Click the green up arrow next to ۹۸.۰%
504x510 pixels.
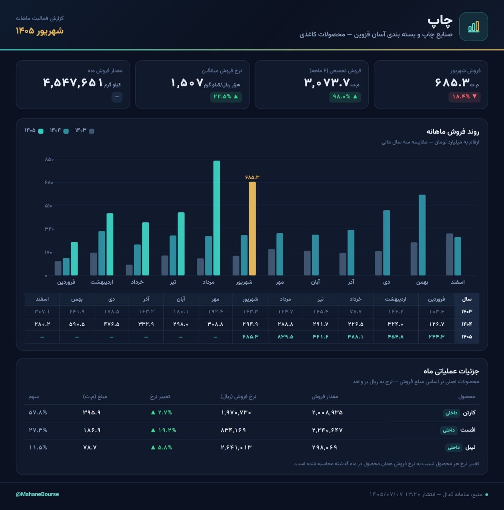pyautogui.click(x=355, y=96)
